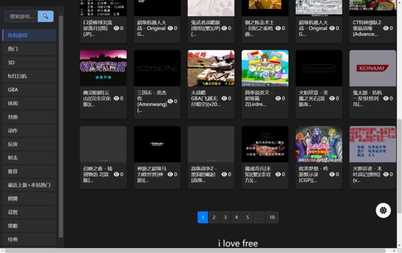Viewport: 402px width, 253px height.
Task: Open 三国志 - 英杰传 game thumbnail
Action: coord(157,68)
